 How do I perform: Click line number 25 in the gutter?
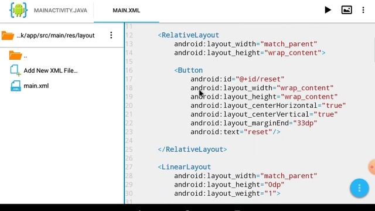129,149
